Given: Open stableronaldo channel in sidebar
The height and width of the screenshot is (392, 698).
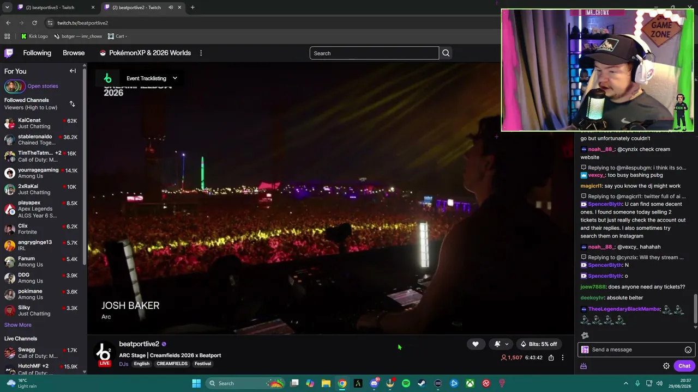Looking at the screenshot, I should (41, 139).
